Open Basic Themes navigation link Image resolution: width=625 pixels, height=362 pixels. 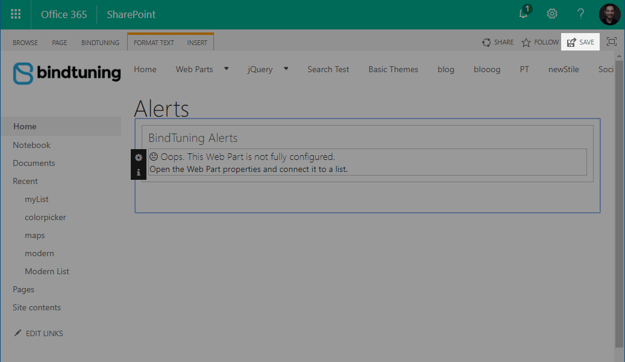tap(394, 69)
